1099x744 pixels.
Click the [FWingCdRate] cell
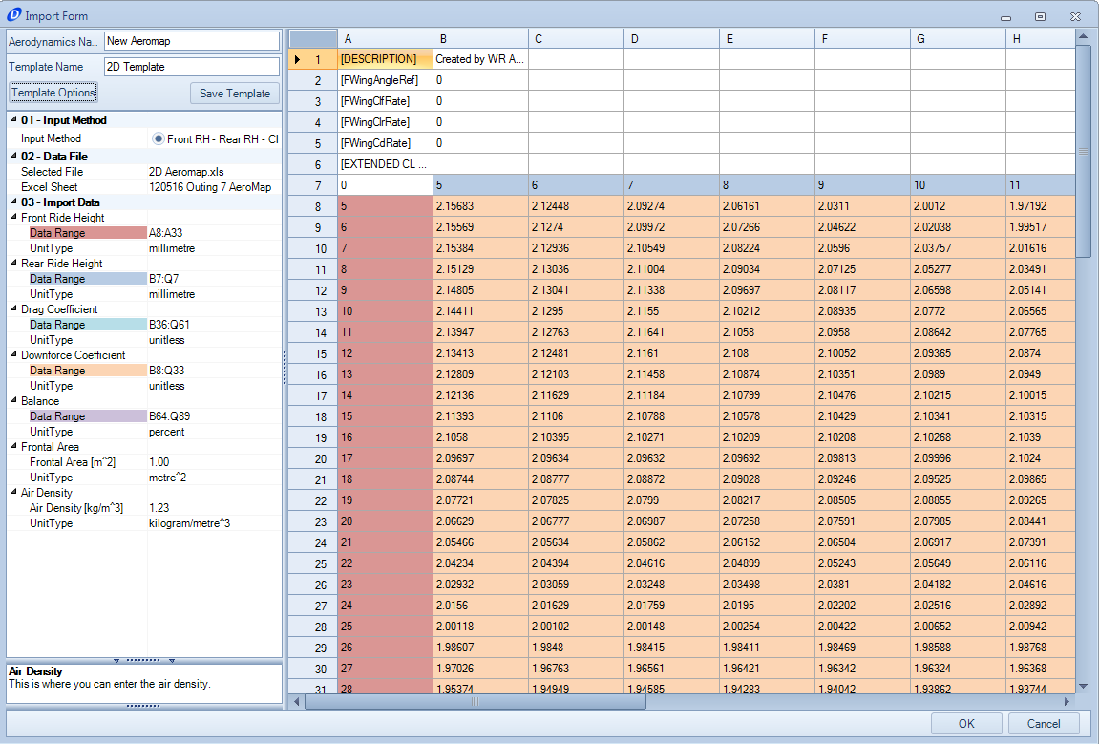click(385, 143)
